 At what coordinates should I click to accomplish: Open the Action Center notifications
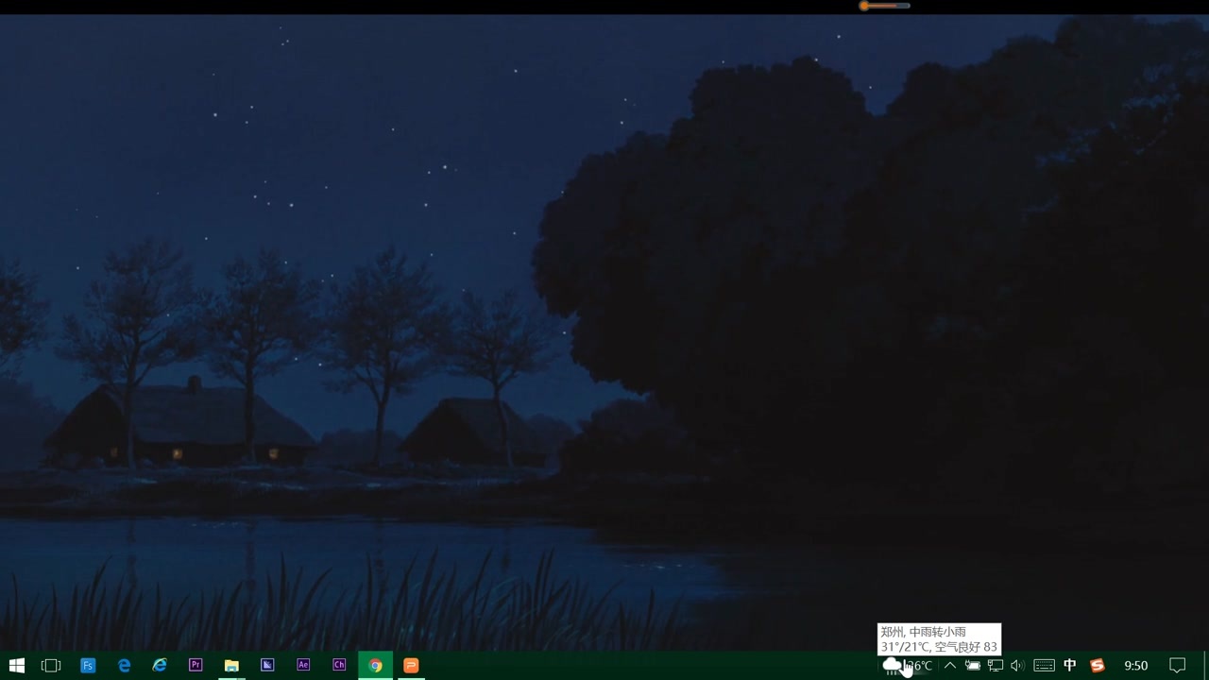pos(1178,665)
